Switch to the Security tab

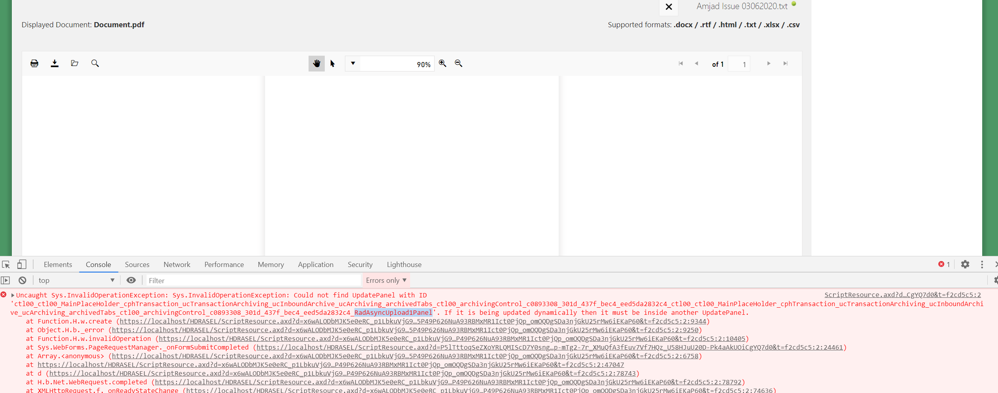coord(360,265)
